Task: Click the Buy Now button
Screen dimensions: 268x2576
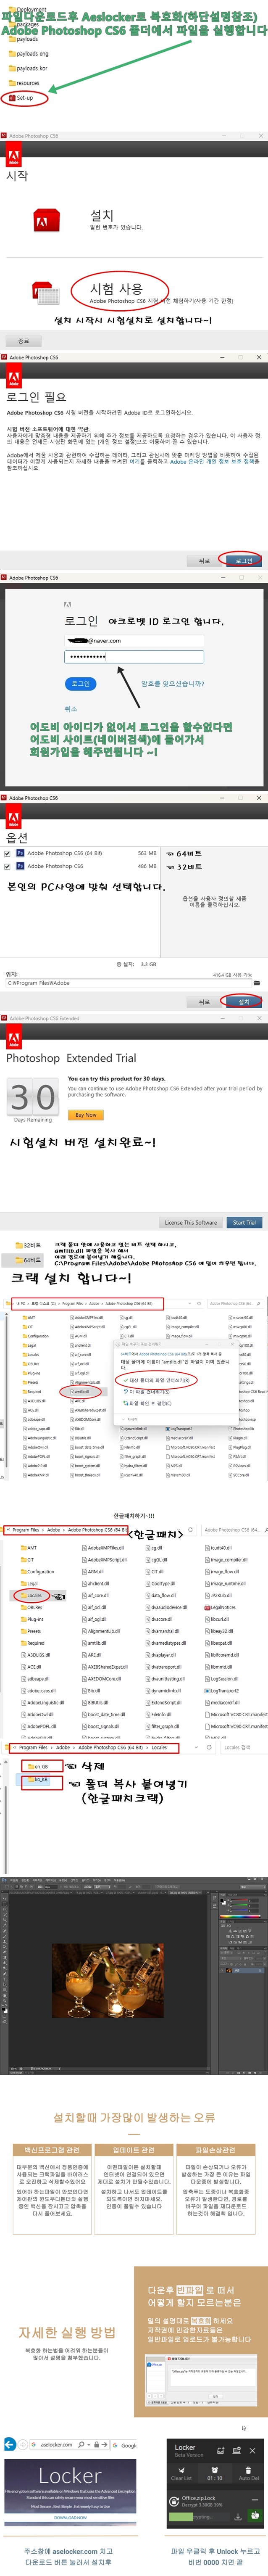Action: coord(86,1115)
